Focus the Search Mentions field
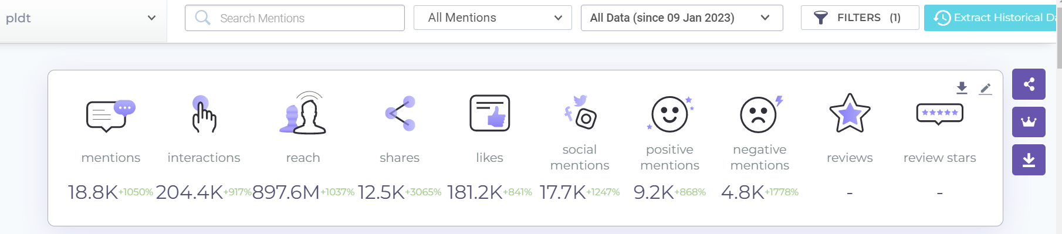Viewport: 1062px width, 234px height. pos(295,18)
